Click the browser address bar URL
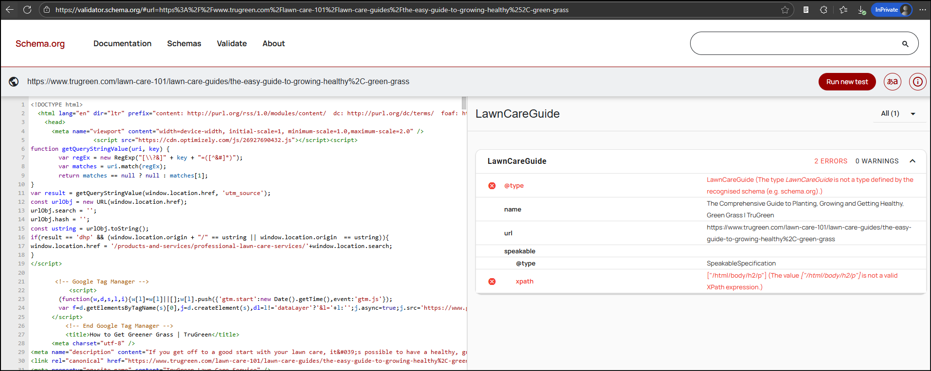The height and width of the screenshot is (371, 931). (x=311, y=10)
